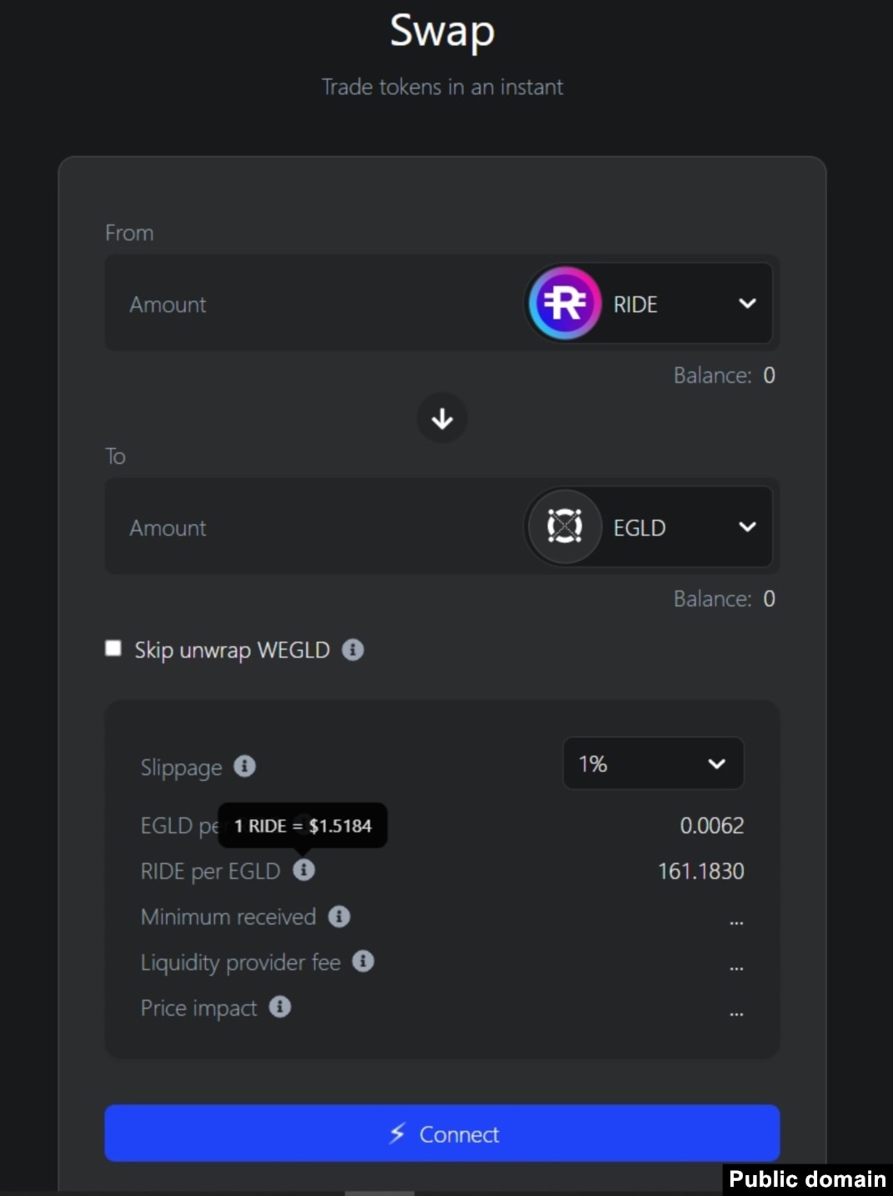Open Liquidity provider fee info icon

363,961
